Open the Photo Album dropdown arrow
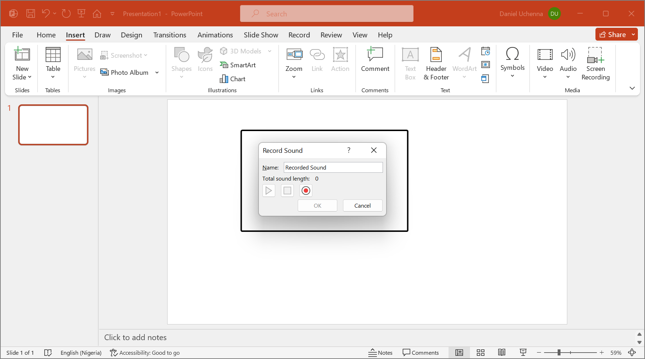This screenshot has height=359, width=645. (x=157, y=73)
